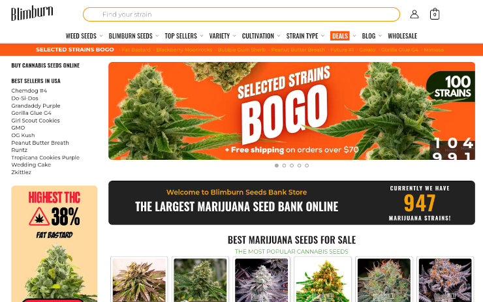Open the shopping bag cart icon

point(435,14)
